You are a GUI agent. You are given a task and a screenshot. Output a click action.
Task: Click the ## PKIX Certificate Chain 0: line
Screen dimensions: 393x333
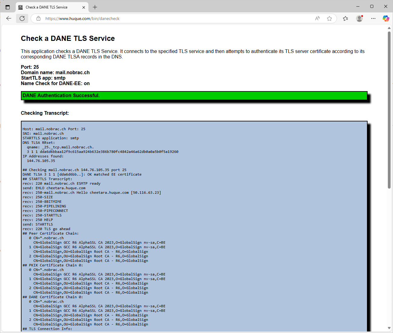[53, 265]
